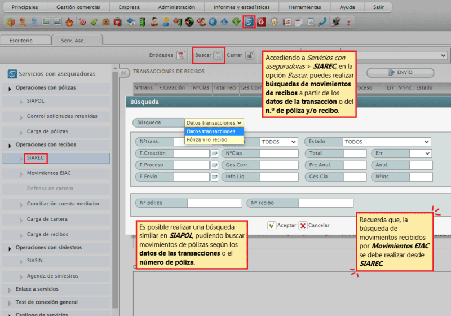Click the red target icon in toolbar
The image size is (451, 316).
82,22
